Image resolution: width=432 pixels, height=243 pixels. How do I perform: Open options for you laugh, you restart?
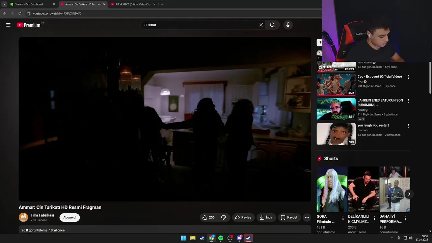coord(408,126)
